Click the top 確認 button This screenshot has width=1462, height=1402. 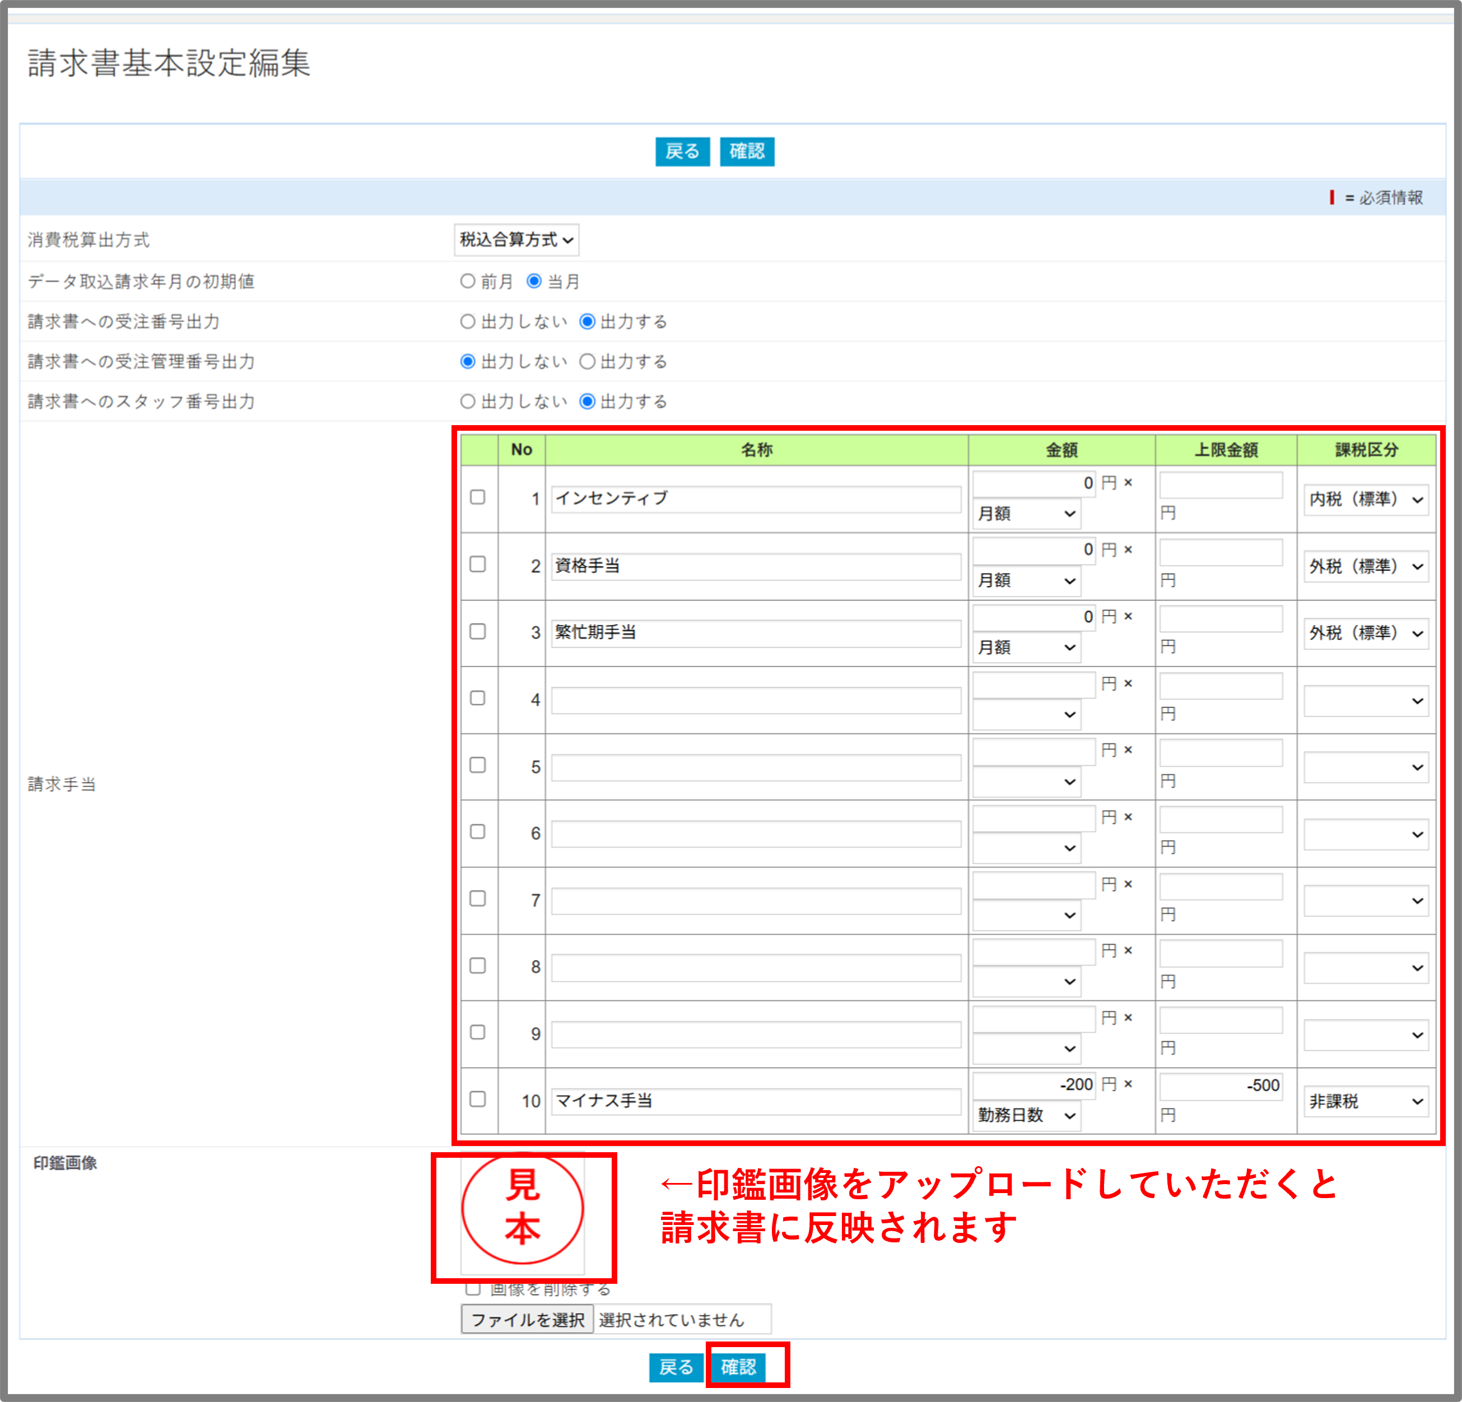747,151
